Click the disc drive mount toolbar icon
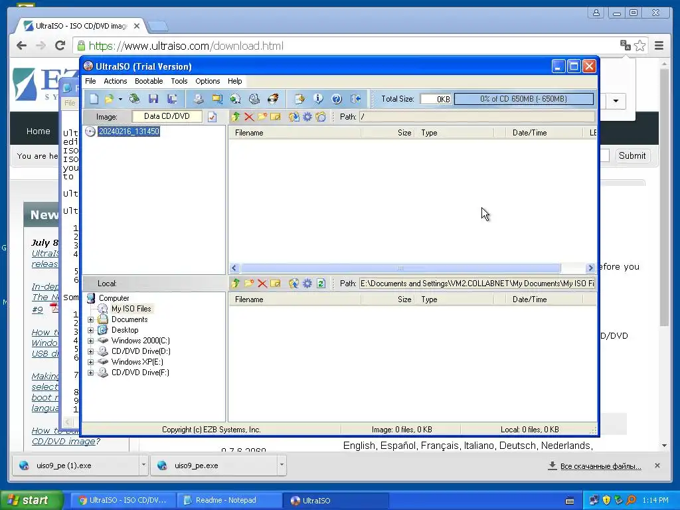Image resolution: width=680 pixels, height=510 pixels. click(x=254, y=99)
